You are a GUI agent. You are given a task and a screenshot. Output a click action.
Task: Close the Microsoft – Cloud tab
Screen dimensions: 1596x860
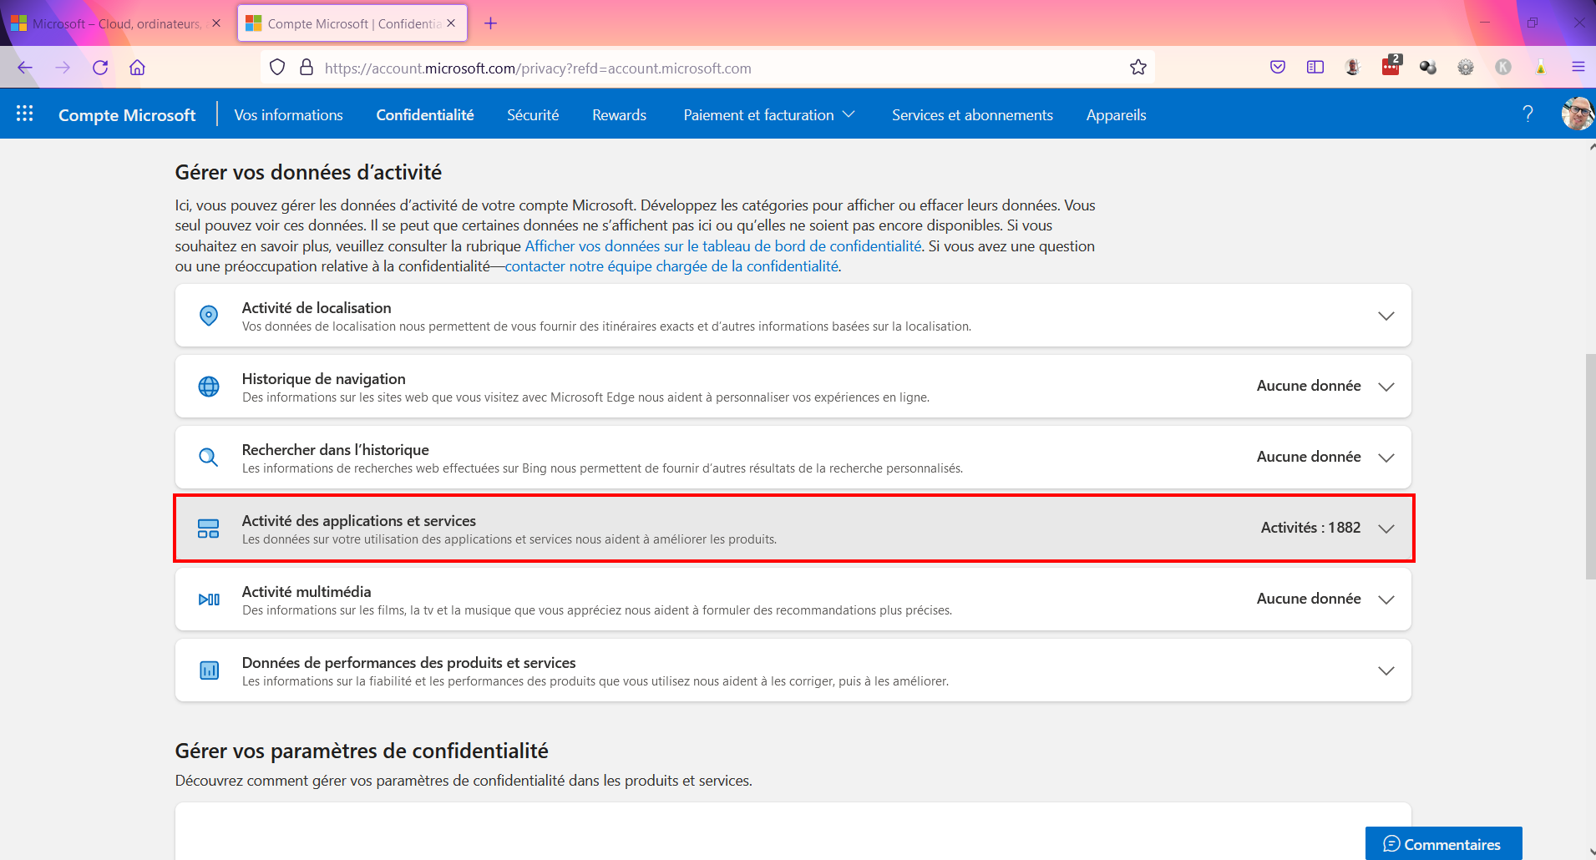pyautogui.click(x=216, y=23)
